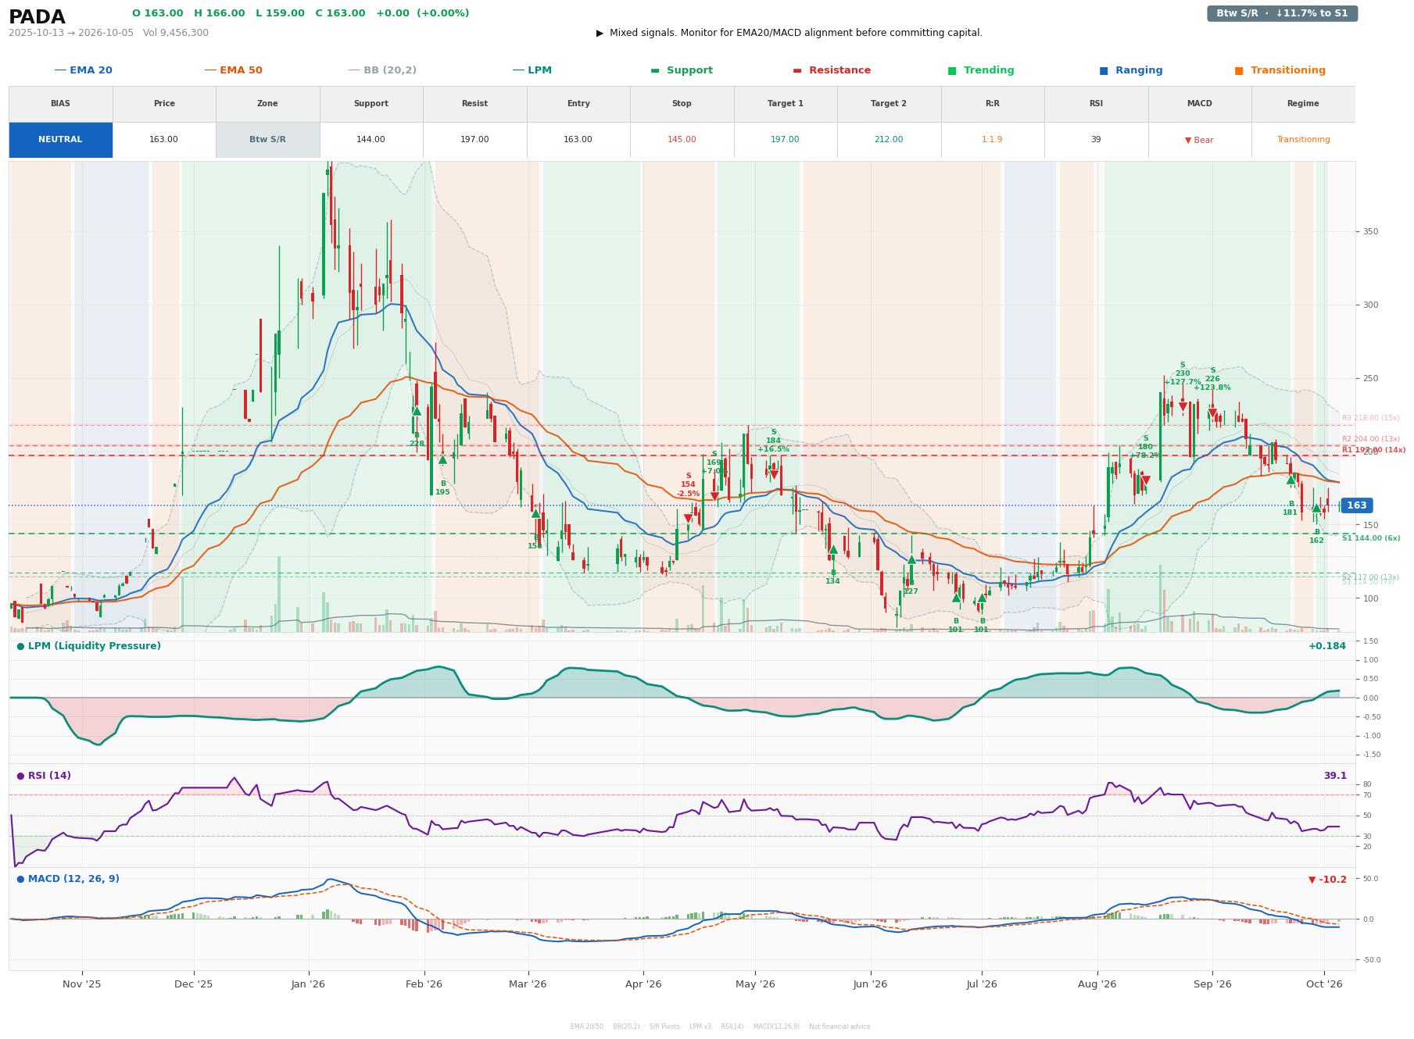Screen dimensions: 1414x1039
Task: Click the green Support legend marker
Action: point(655,70)
